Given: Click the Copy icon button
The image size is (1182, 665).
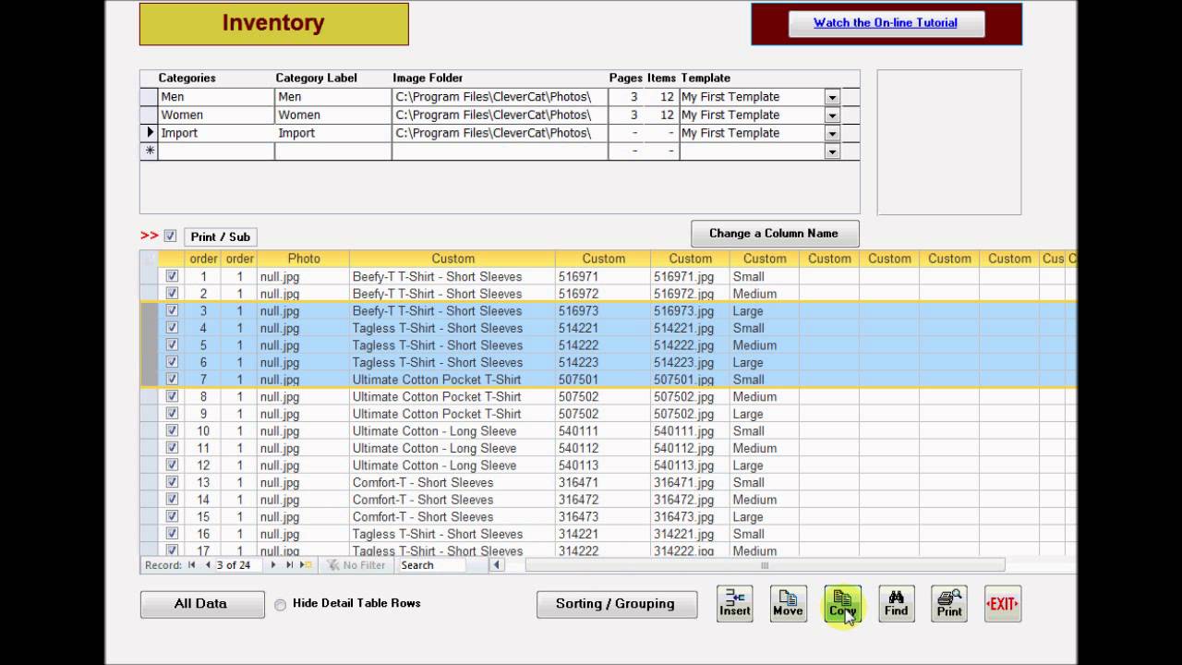Looking at the screenshot, I should (x=842, y=604).
